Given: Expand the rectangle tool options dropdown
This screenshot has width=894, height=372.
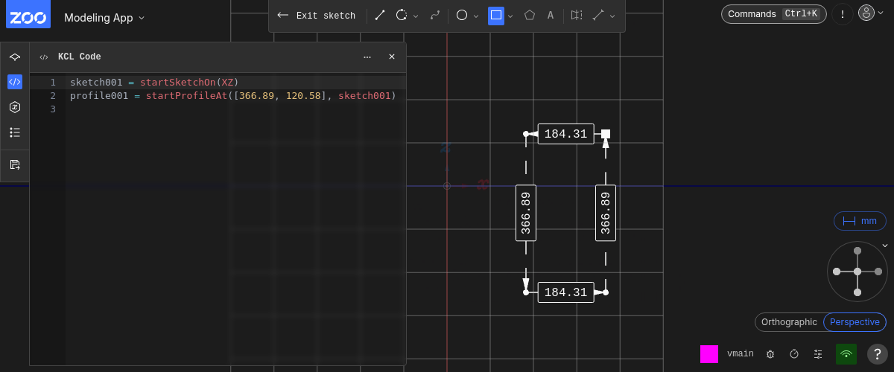Looking at the screenshot, I should [x=511, y=16].
